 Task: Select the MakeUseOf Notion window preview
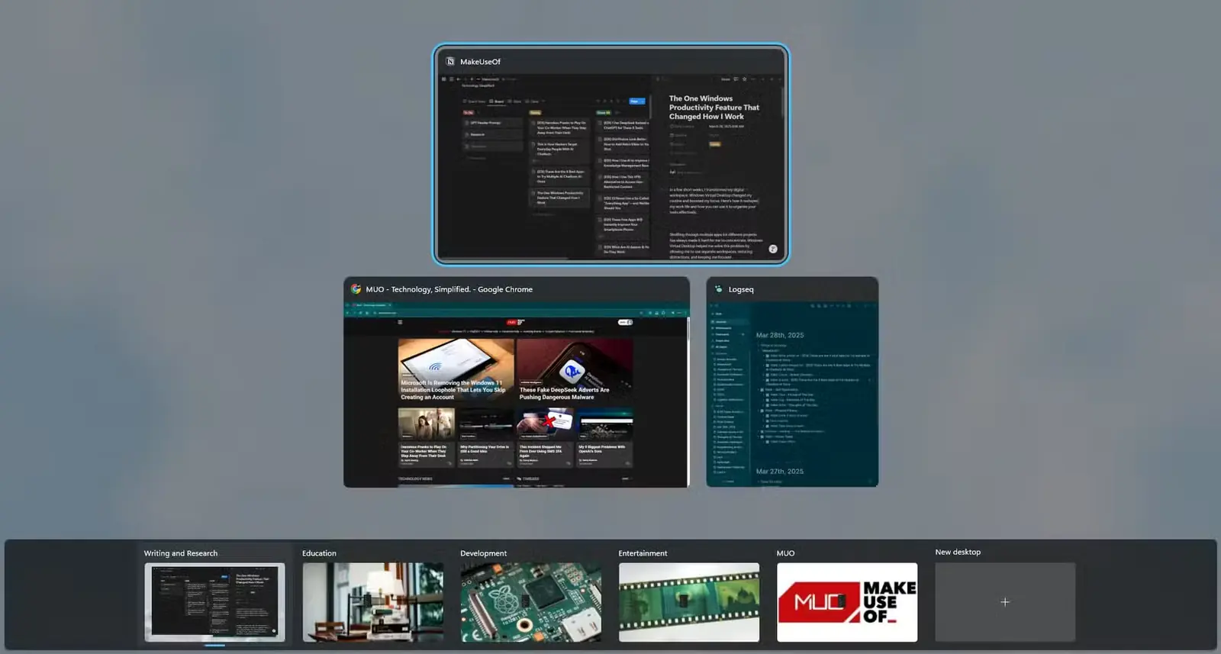point(610,154)
